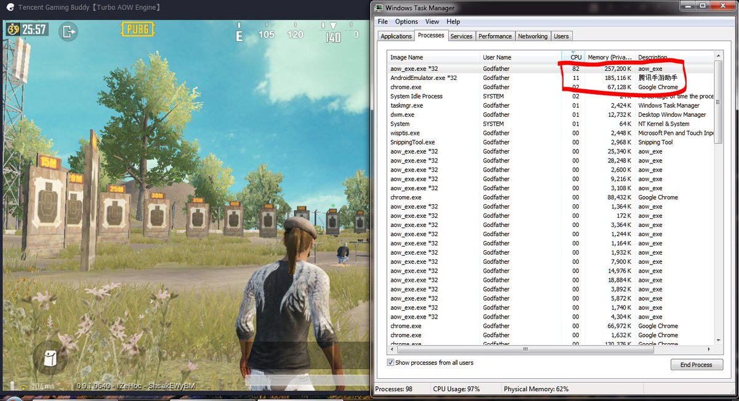Click the 25:57 match timer in game

coord(34,29)
